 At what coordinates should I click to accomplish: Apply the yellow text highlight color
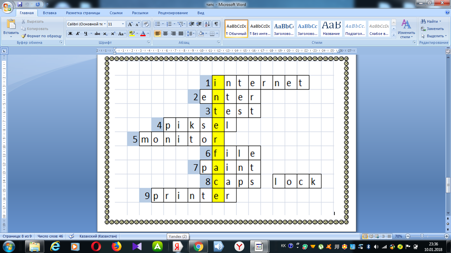(x=132, y=34)
